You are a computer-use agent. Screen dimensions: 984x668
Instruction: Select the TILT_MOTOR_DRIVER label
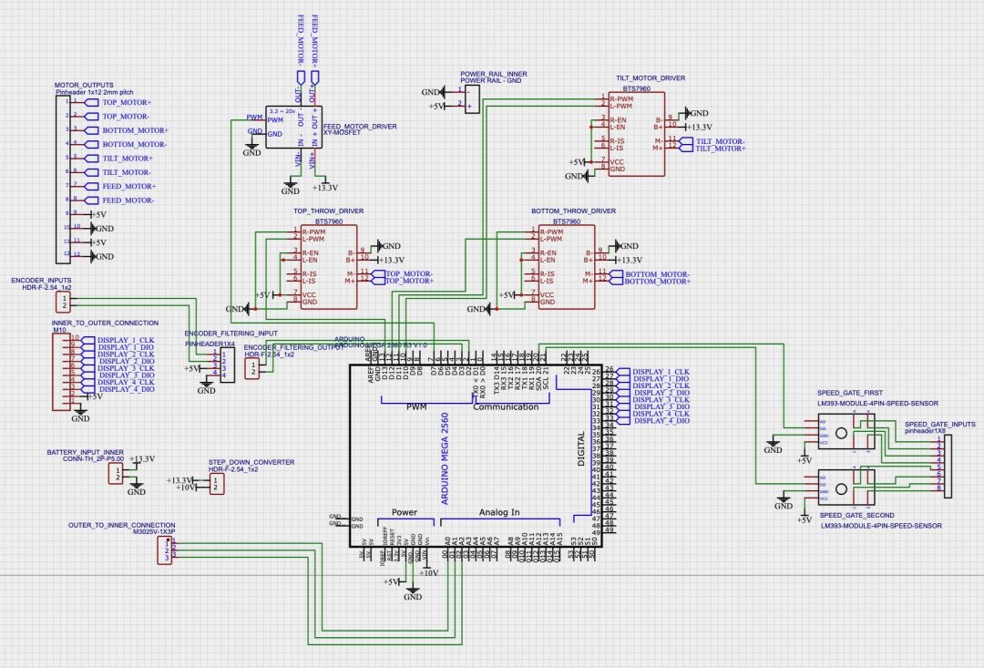[x=651, y=78]
